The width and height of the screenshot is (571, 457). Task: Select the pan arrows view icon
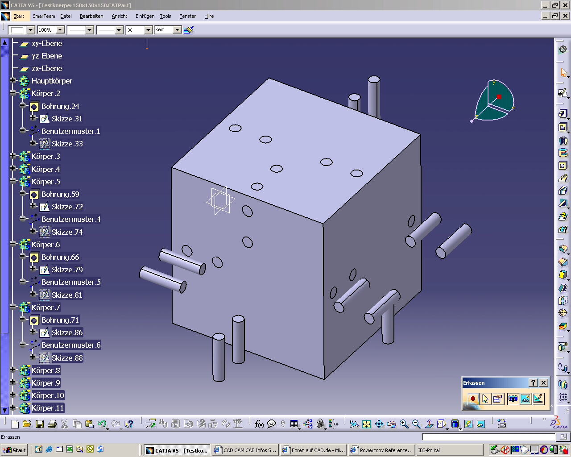pos(379,424)
